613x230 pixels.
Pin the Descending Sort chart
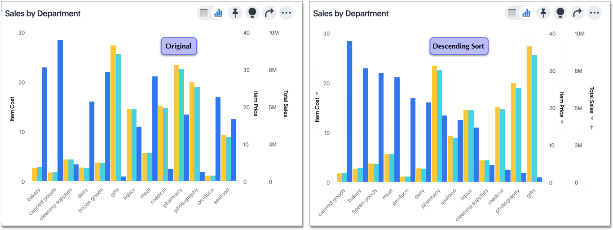(543, 13)
